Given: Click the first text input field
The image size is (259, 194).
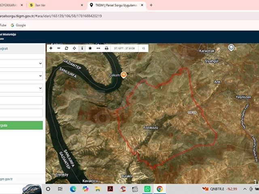Looking at the screenshot, I should point(21,101).
